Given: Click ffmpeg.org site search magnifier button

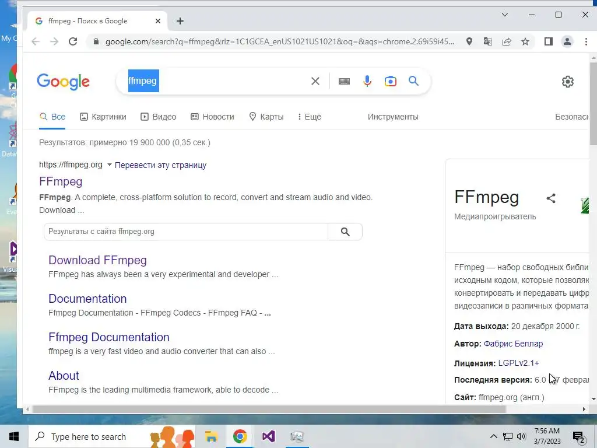Looking at the screenshot, I should [x=345, y=232].
